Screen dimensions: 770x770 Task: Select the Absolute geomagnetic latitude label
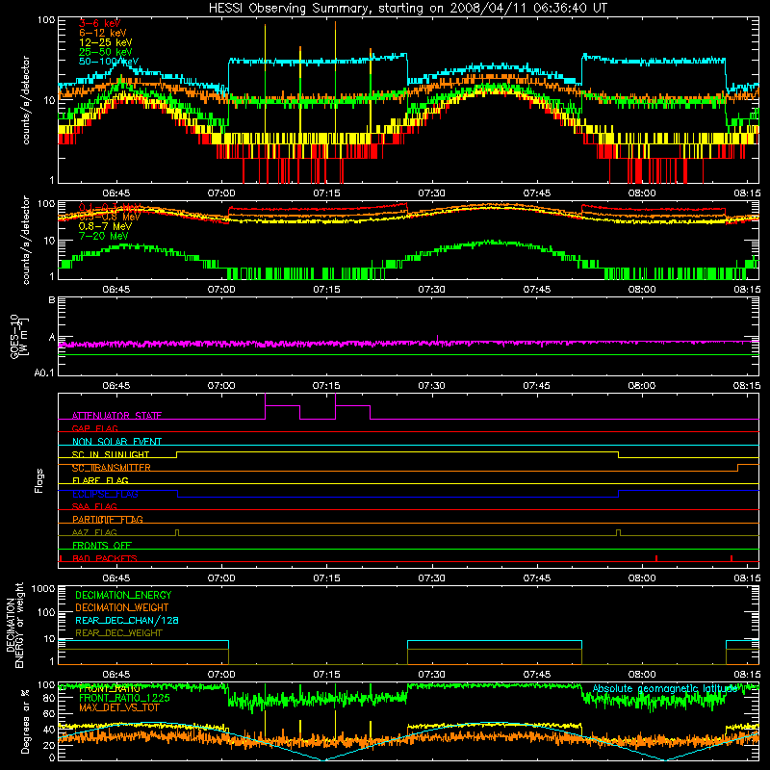pyautogui.click(x=665, y=688)
